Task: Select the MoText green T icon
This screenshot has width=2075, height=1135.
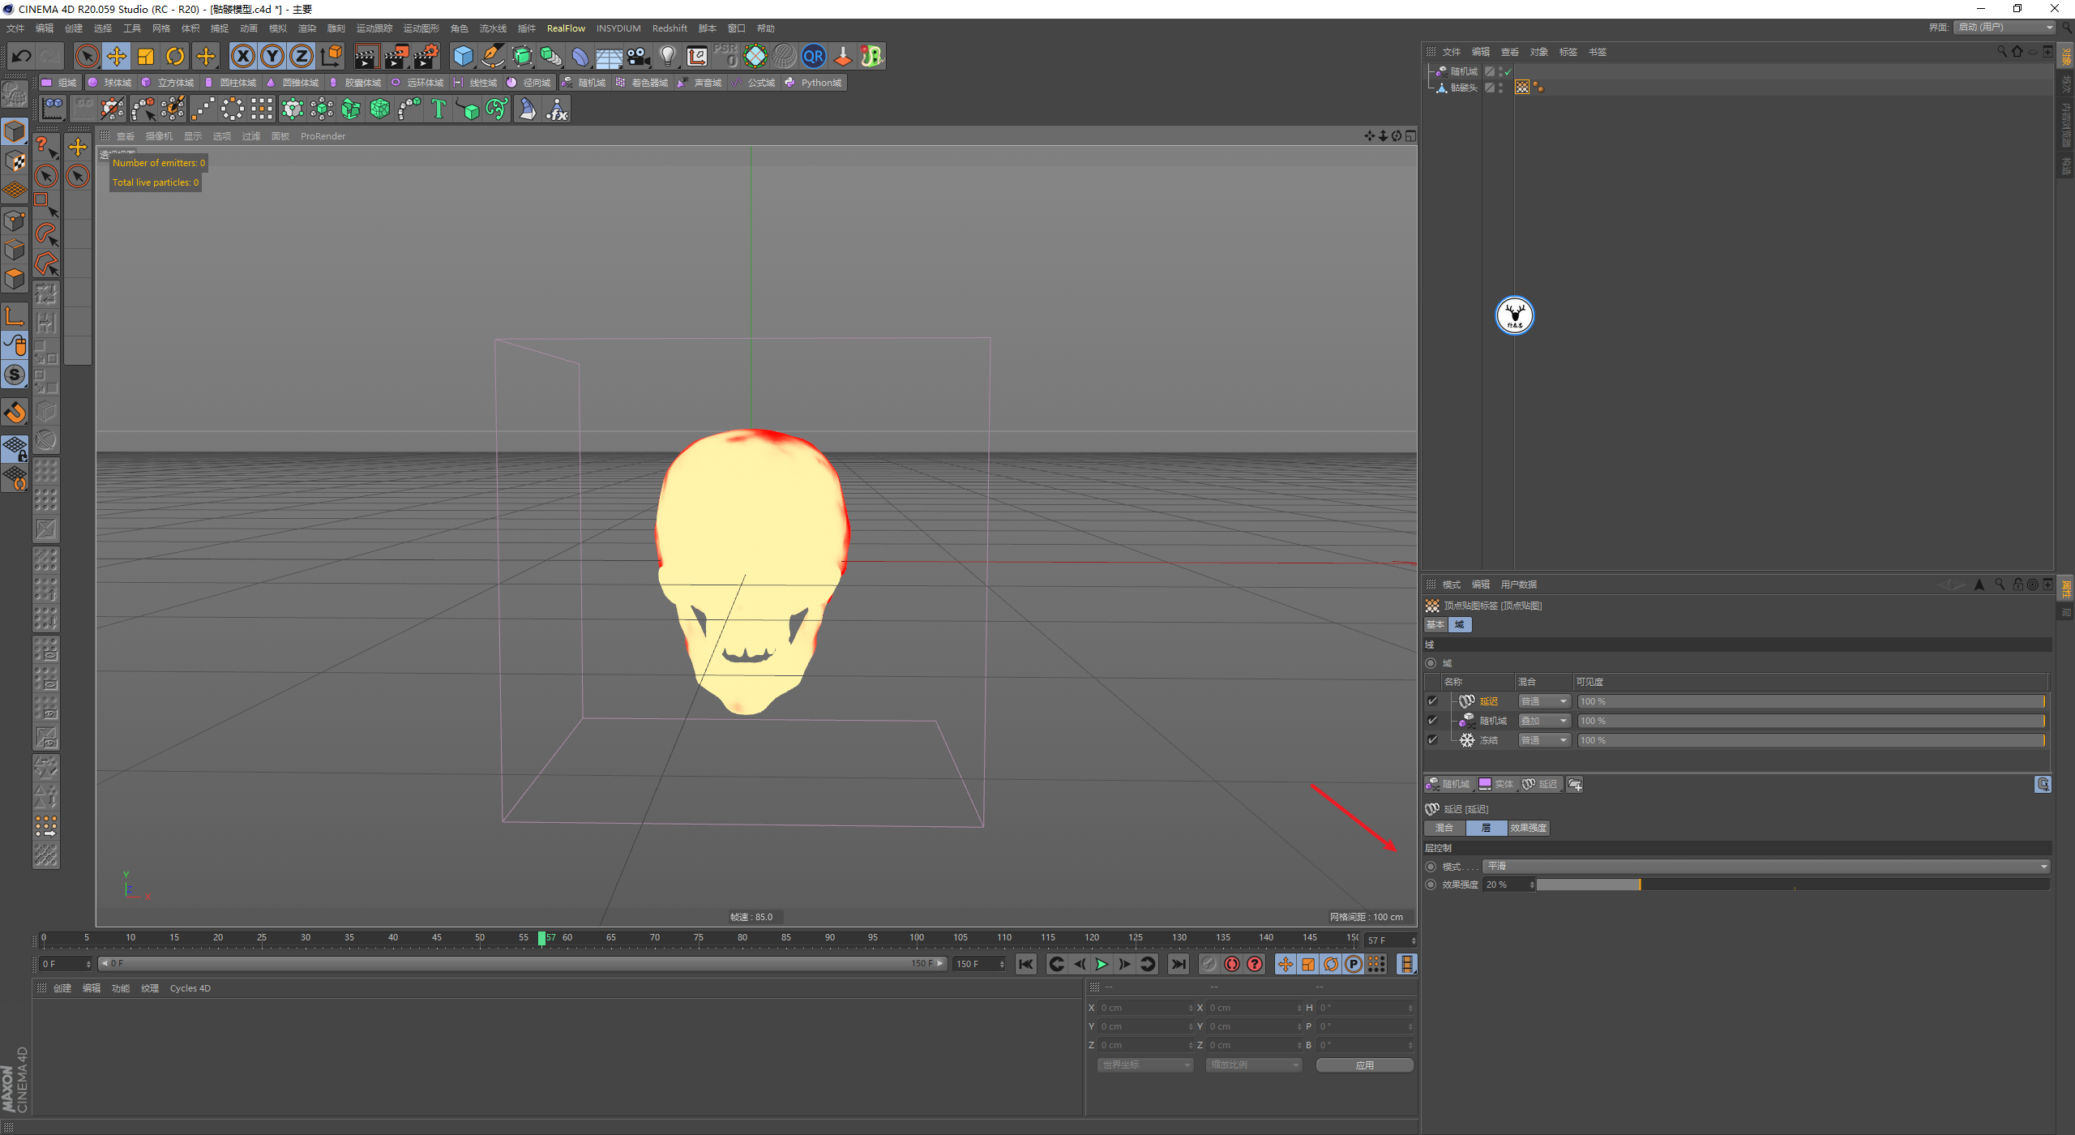Action: [x=439, y=109]
